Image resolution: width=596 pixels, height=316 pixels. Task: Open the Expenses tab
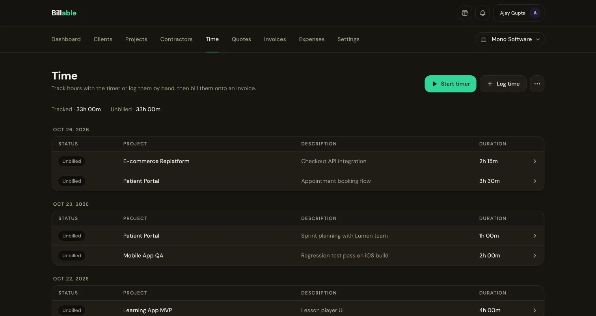click(312, 39)
